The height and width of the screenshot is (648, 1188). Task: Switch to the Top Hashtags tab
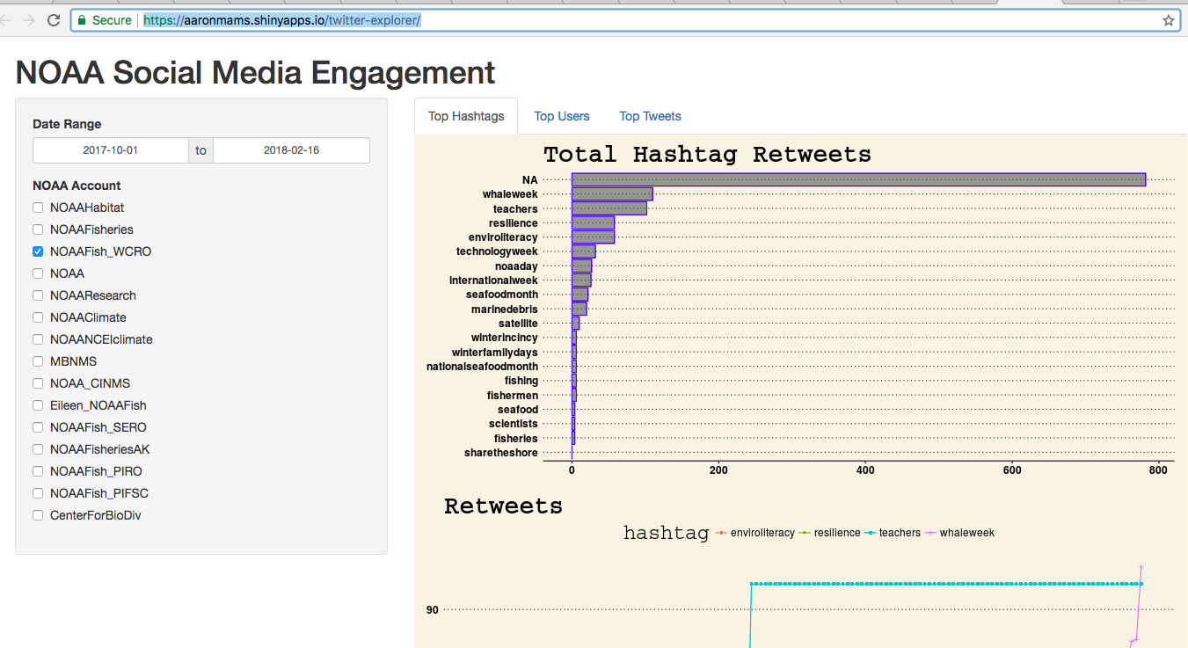[x=466, y=116]
